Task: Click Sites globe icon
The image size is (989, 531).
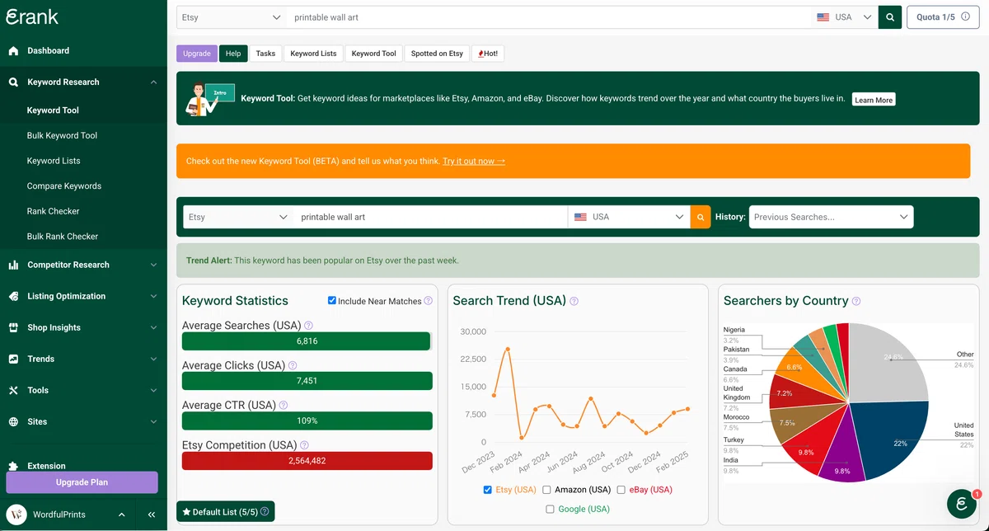Action: (x=13, y=421)
